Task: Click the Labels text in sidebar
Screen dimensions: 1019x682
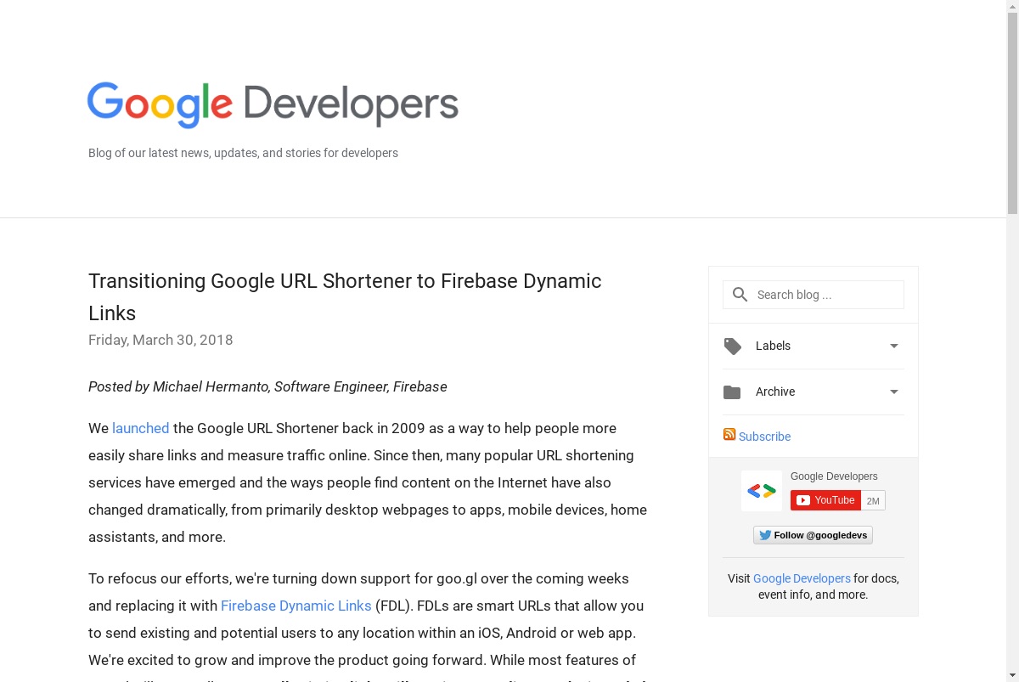Action: pos(773,346)
